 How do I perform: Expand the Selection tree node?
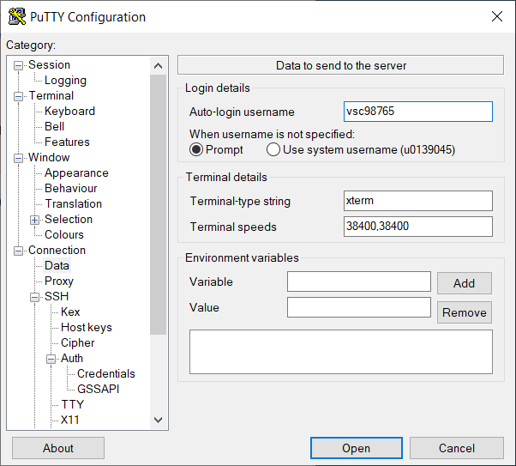click(x=34, y=220)
